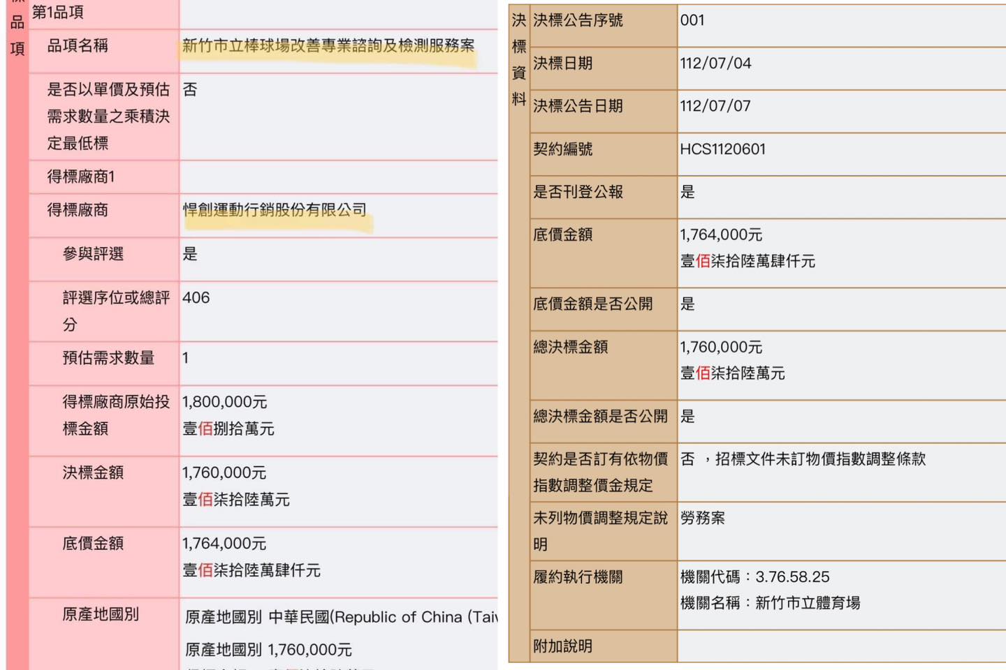
Task: Click the '評選序位或總評分' label
Action: [116, 311]
